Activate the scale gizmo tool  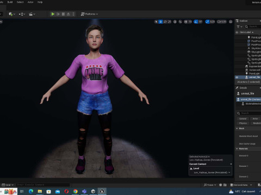[x=170, y=22]
